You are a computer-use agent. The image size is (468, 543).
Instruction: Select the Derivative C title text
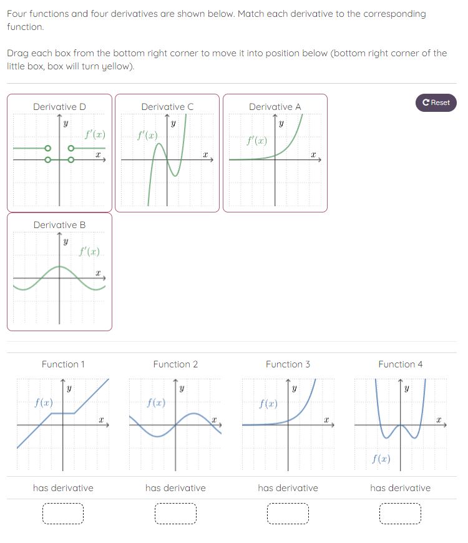pos(167,107)
